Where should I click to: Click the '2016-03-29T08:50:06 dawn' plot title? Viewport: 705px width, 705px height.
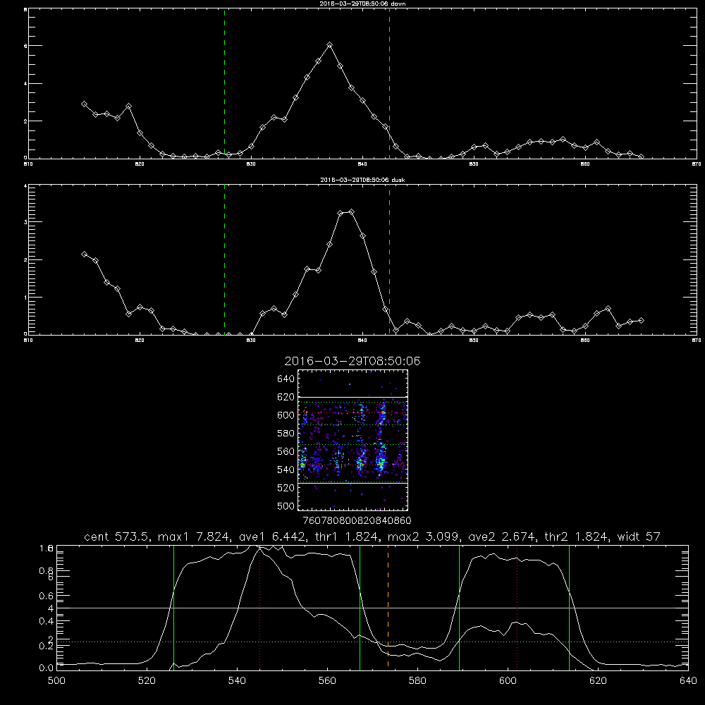tap(362, 4)
